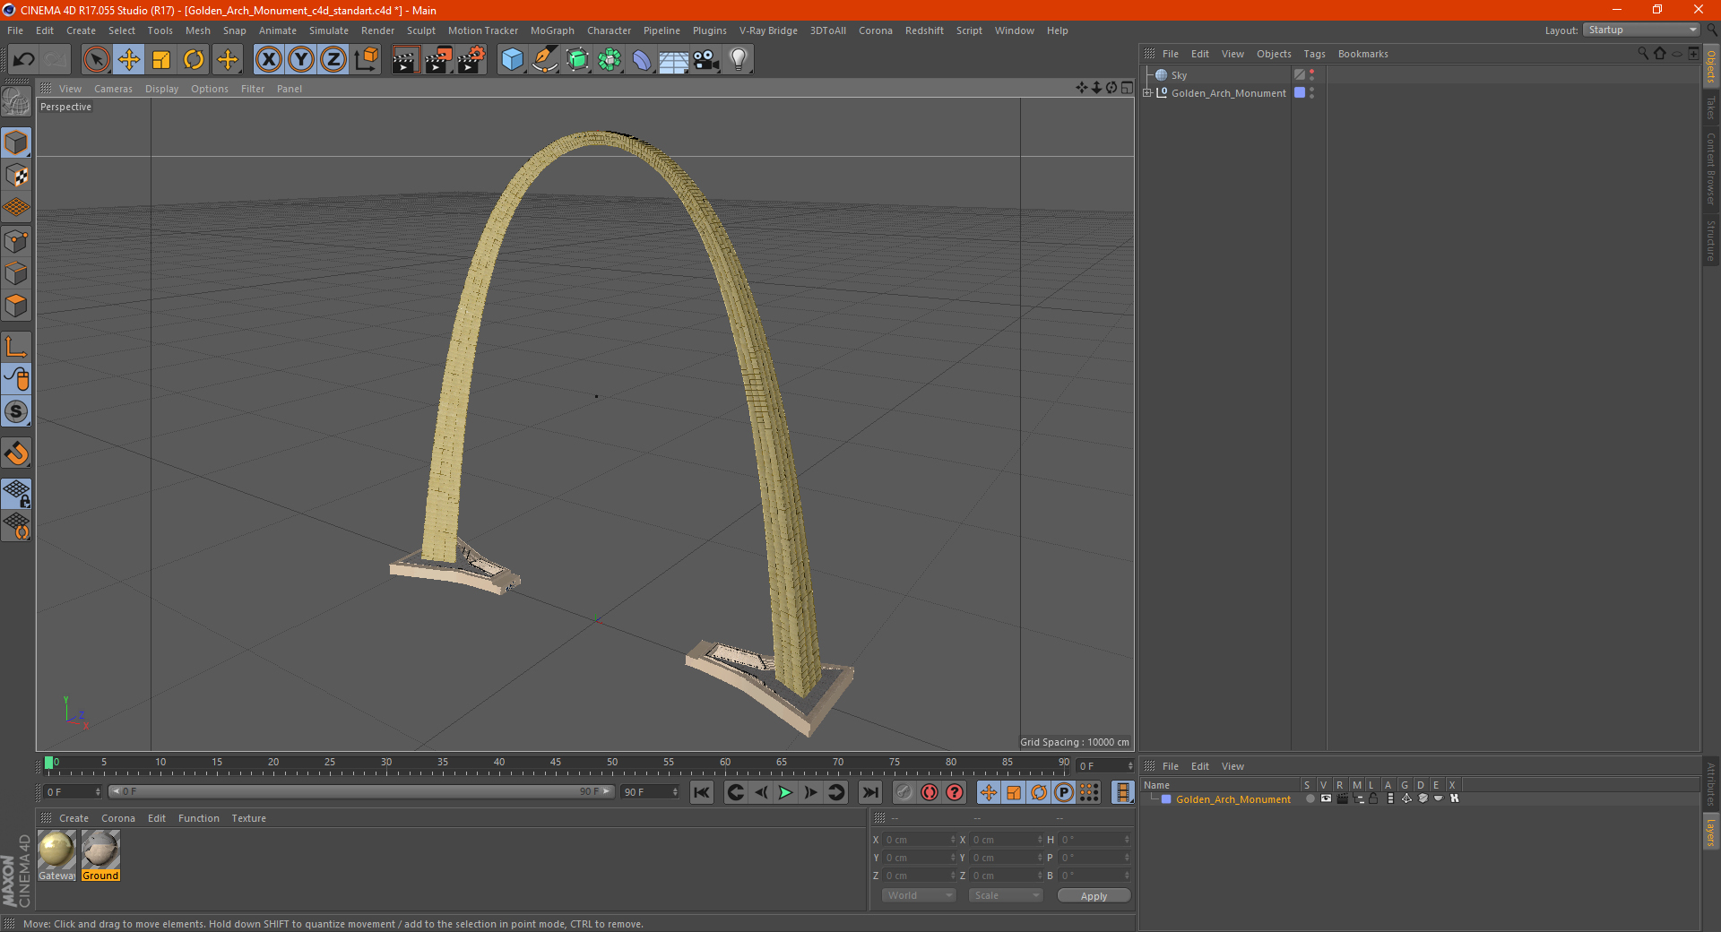Activate the Move tool in toolbar

[129, 60]
